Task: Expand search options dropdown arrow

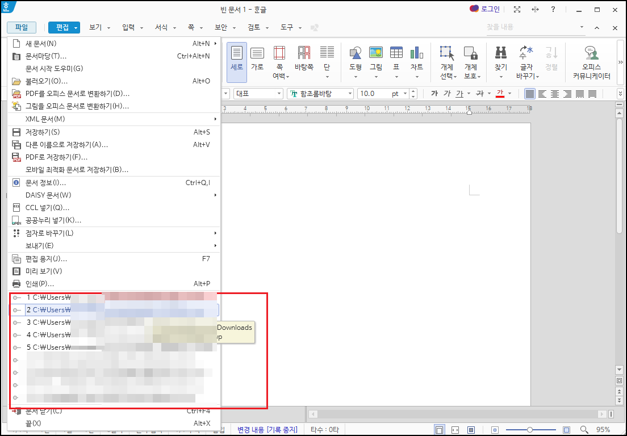Action: pos(582,27)
